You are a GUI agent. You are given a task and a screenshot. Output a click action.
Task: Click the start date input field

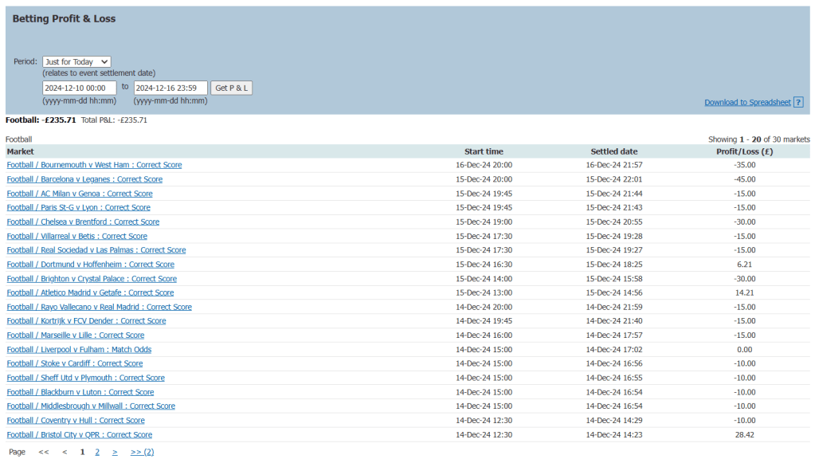click(x=79, y=88)
